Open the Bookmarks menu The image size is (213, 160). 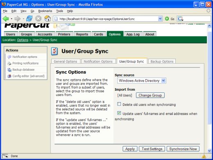click(x=45, y=11)
